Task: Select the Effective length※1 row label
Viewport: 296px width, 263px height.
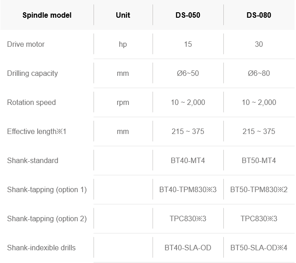Action: point(37,132)
